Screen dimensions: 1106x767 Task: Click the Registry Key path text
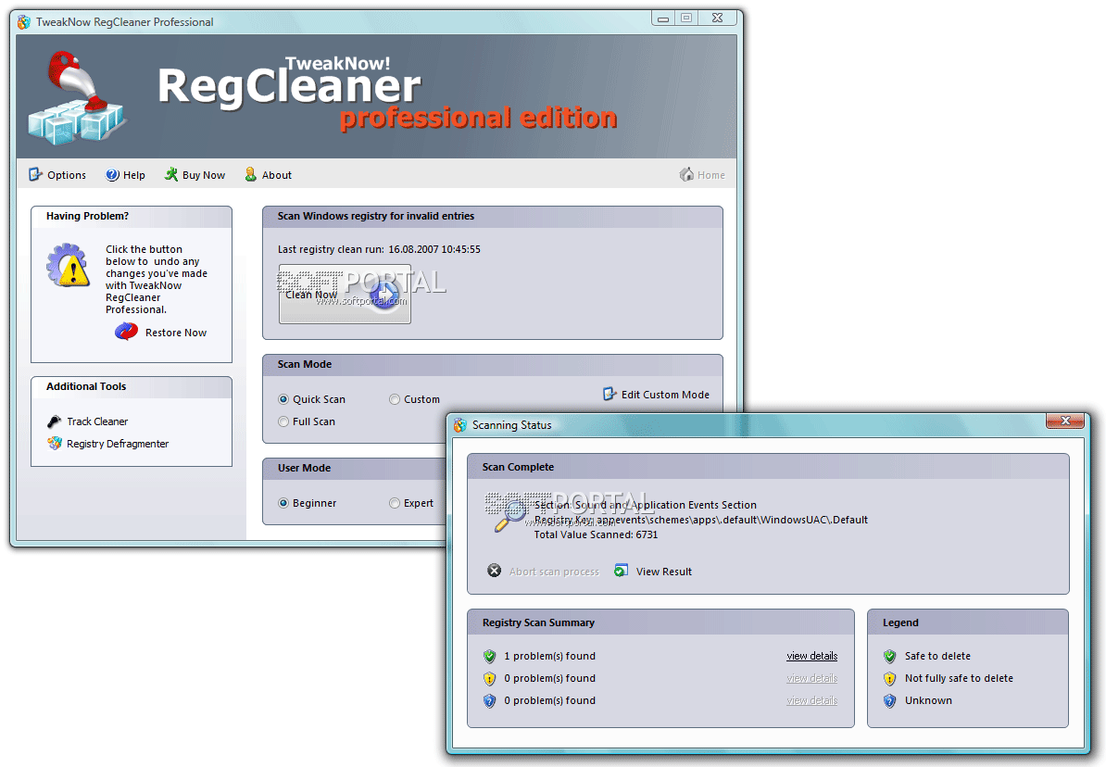click(701, 520)
